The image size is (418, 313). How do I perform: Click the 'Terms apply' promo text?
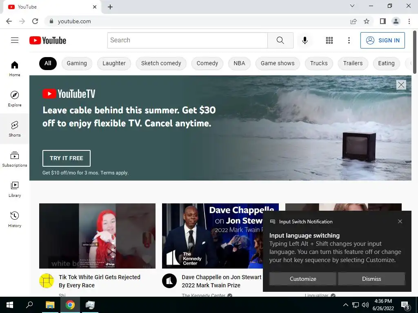pyautogui.click(x=114, y=173)
